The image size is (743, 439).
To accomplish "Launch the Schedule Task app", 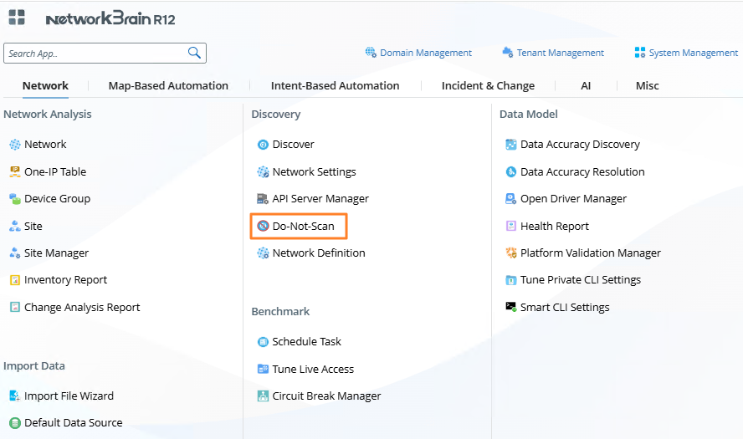I will pyautogui.click(x=306, y=341).
